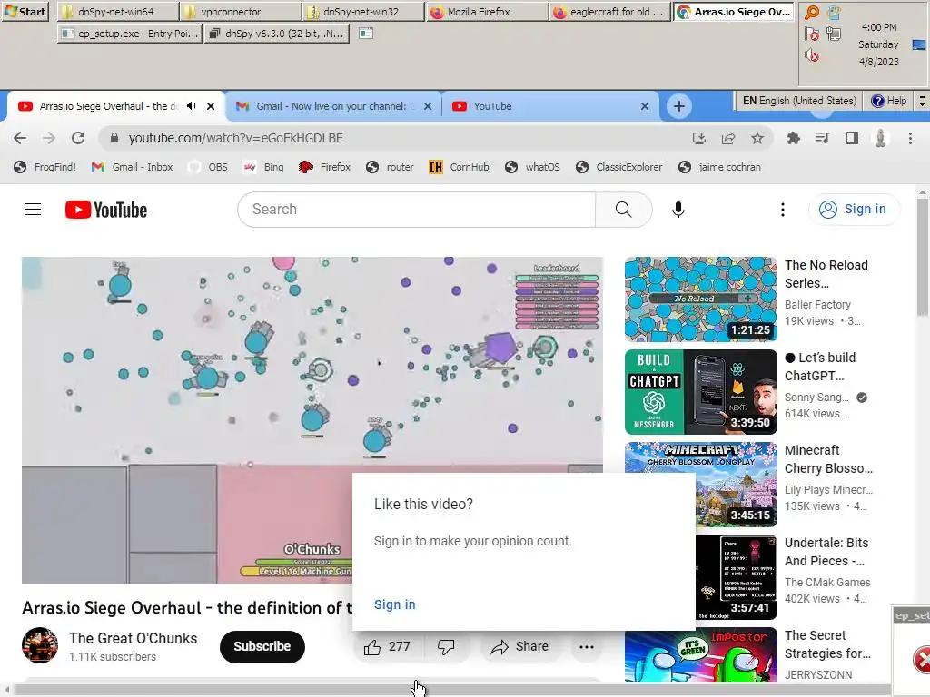Open the CornHub bookmark

tap(459, 167)
